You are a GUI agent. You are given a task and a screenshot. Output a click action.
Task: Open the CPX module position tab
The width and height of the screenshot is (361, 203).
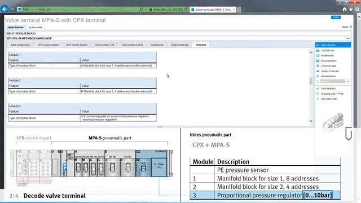(x=49, y=45)
